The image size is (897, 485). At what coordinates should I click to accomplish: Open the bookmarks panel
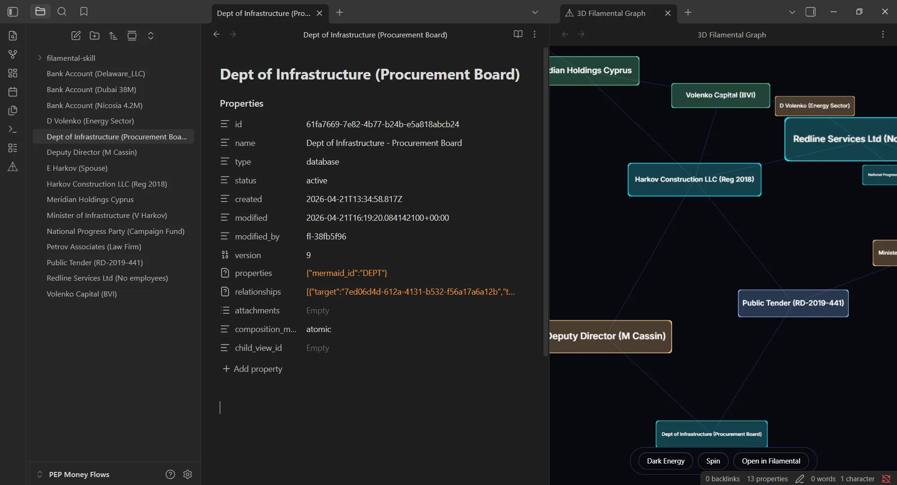84,12
